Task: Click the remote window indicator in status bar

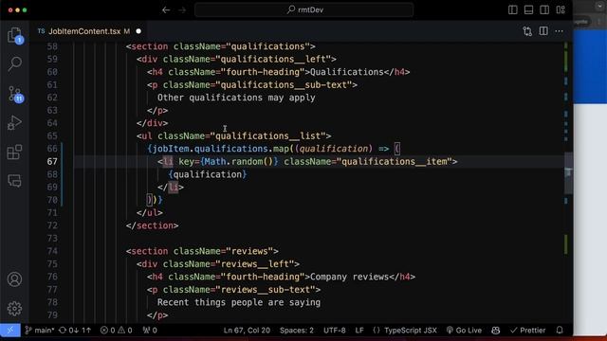Action: point(10,331)
